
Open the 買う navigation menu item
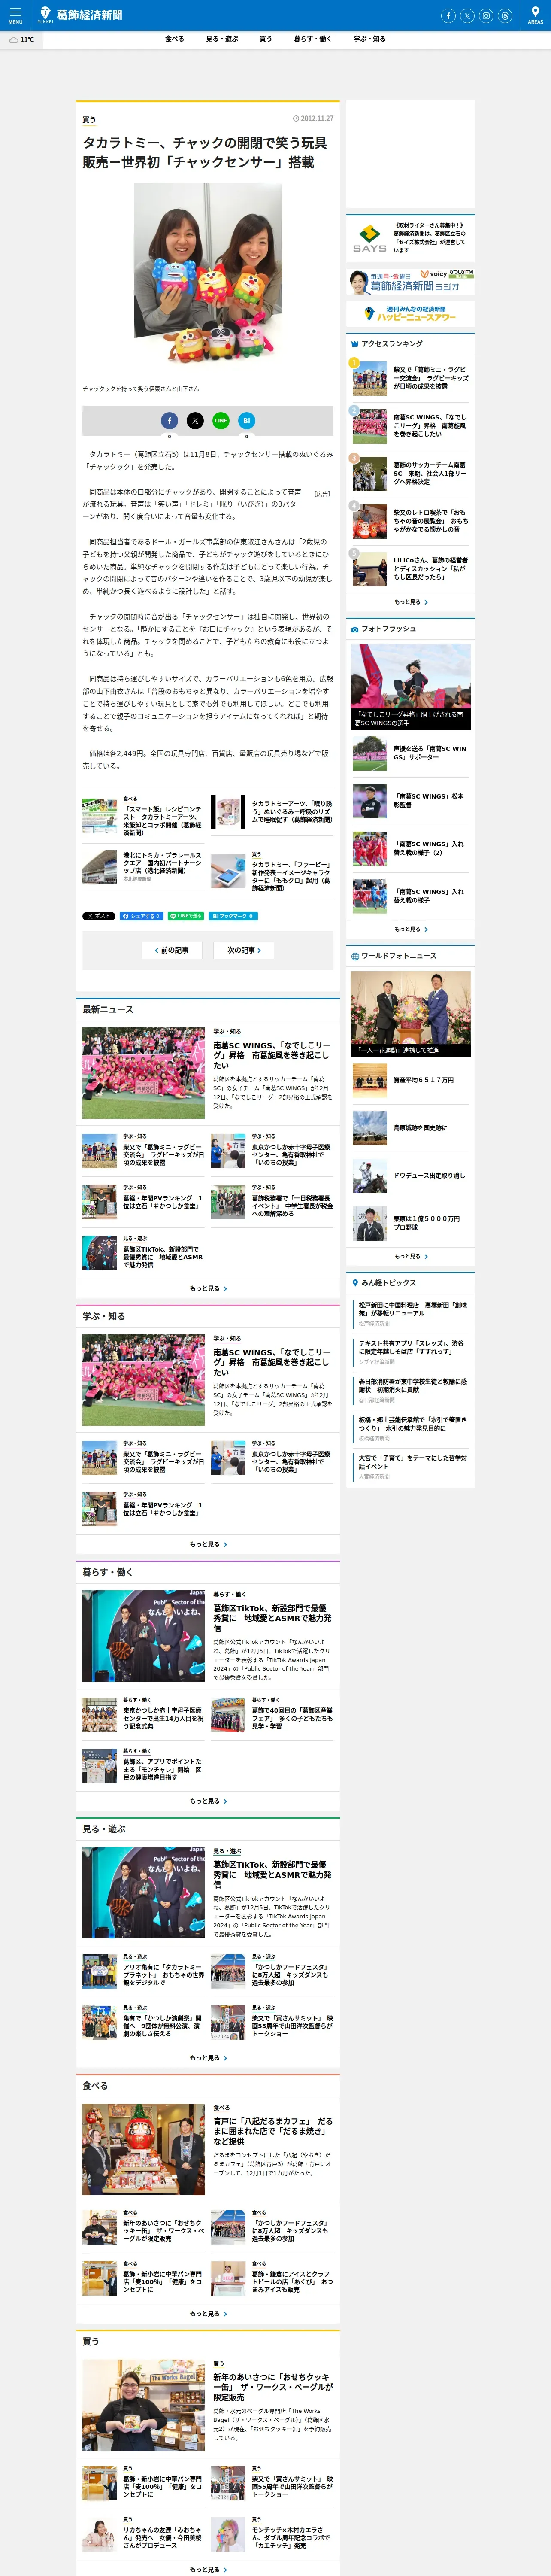point(265,39)
